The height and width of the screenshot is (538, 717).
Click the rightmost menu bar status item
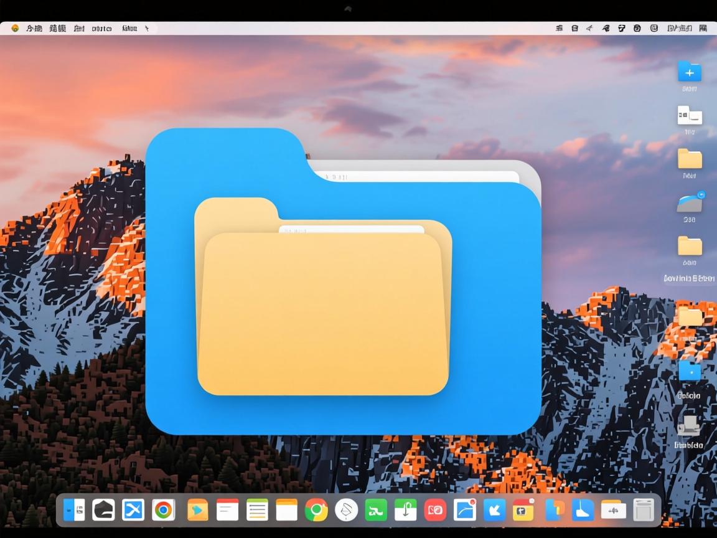tap(703, 28)
